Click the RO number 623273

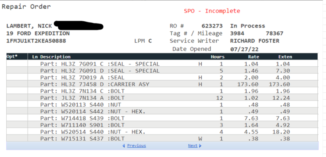[x=212, y=26]
